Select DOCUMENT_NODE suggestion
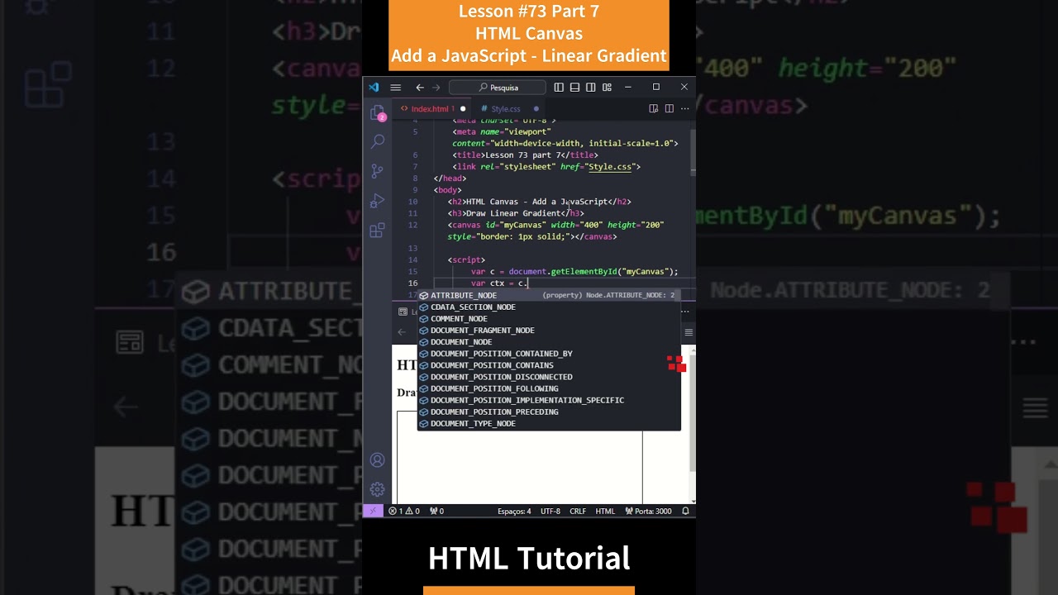This screenshot has height=595, width=1058. pyautogui.click(x=549, y=341)
